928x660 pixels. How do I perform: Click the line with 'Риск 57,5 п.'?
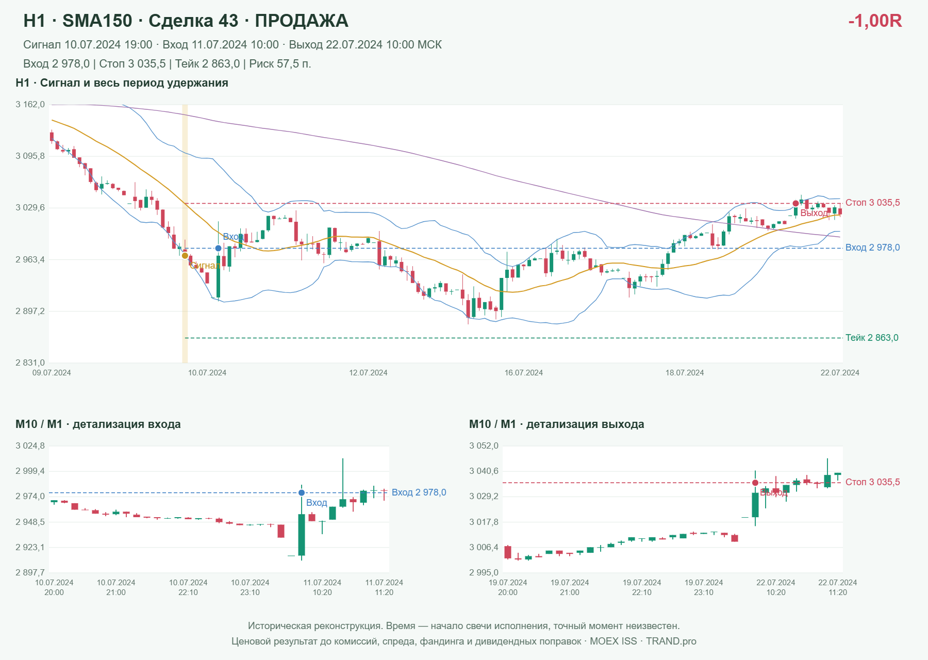(x=167, y=64)
